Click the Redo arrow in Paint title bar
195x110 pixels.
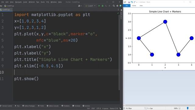tap(134, 2)
